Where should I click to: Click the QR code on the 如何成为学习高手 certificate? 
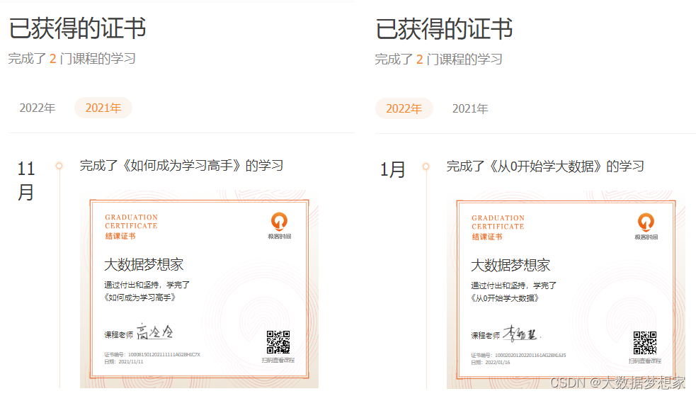278,342
